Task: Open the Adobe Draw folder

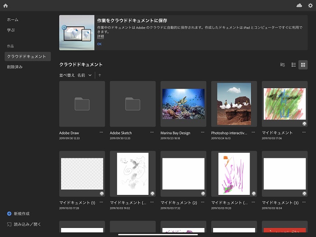Action: tap(82, 104)
